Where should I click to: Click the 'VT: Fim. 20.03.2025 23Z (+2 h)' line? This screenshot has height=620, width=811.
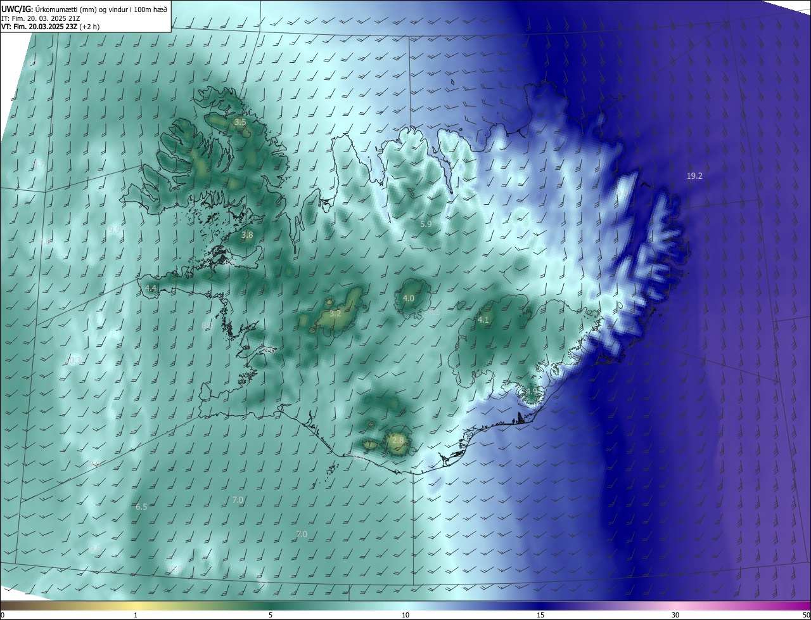coord(50,27)
